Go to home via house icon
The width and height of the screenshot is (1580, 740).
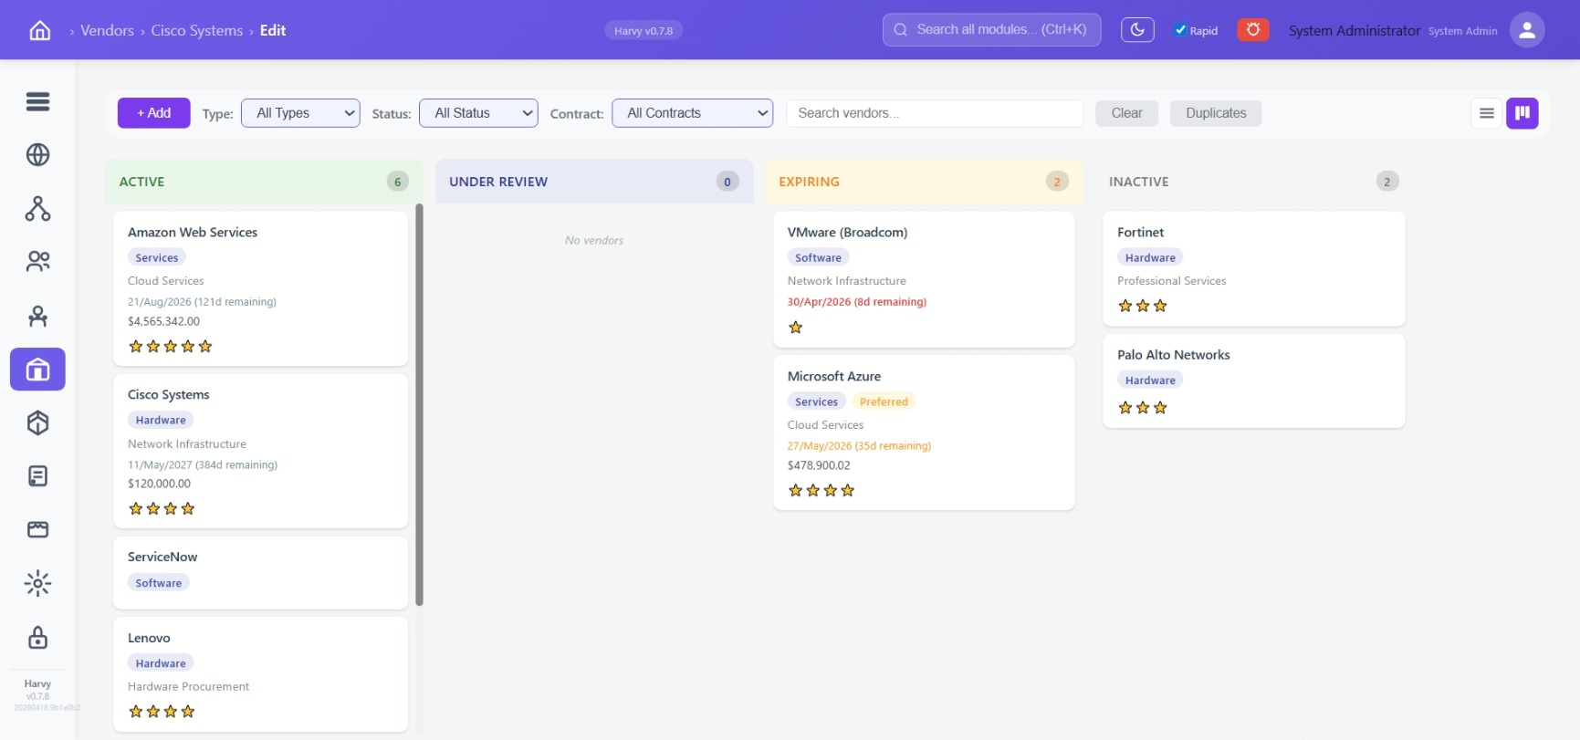[x=40, y=30]
